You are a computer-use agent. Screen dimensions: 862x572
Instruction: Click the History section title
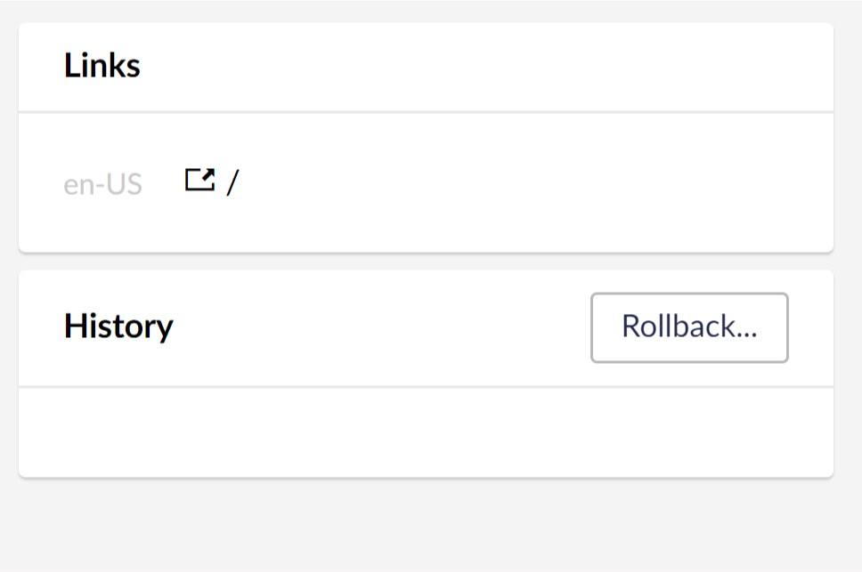[x=118, y=326]
